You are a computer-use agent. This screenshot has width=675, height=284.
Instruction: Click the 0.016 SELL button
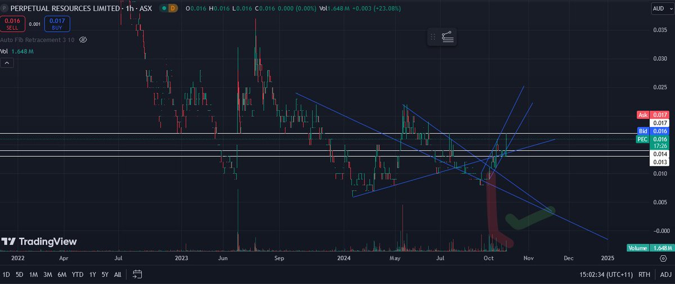click(x=12, y=24)
